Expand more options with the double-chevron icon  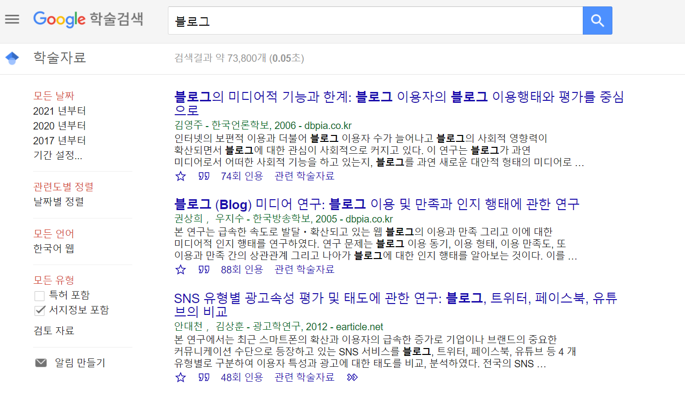352,377
